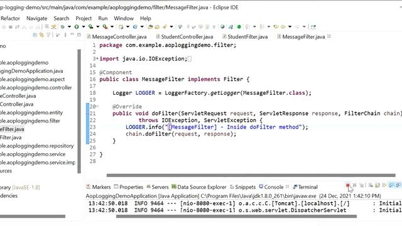This screenshot has width=402, height=226.
Task: Toggle Word Wrap in Console toolbar
Action: 384,185
